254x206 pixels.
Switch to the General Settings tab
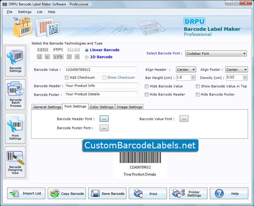tap(47, 107)
